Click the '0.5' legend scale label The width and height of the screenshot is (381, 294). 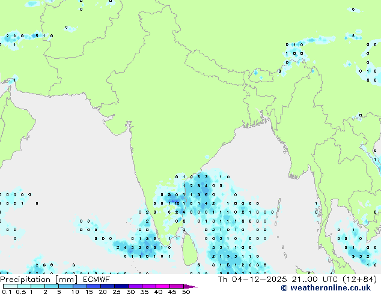pyautogui.click(x=21, y=292)
